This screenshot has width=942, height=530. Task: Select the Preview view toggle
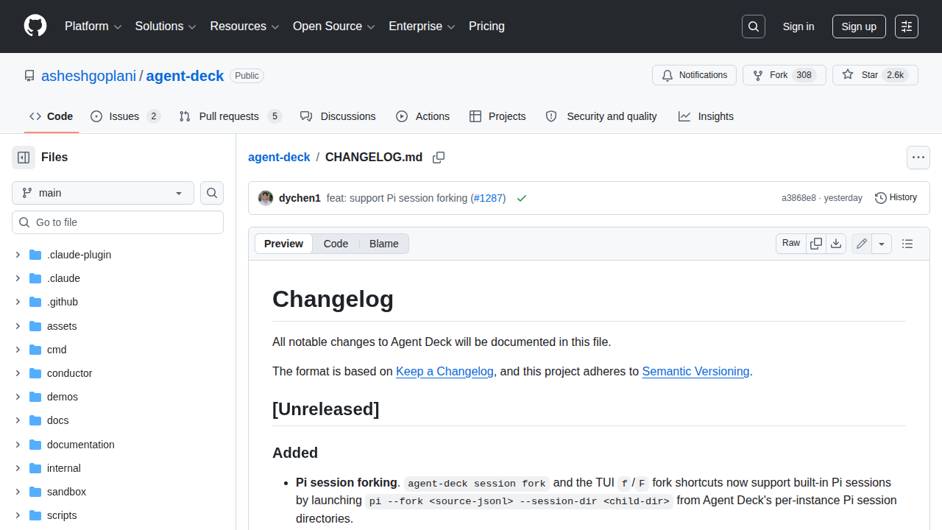283,244
